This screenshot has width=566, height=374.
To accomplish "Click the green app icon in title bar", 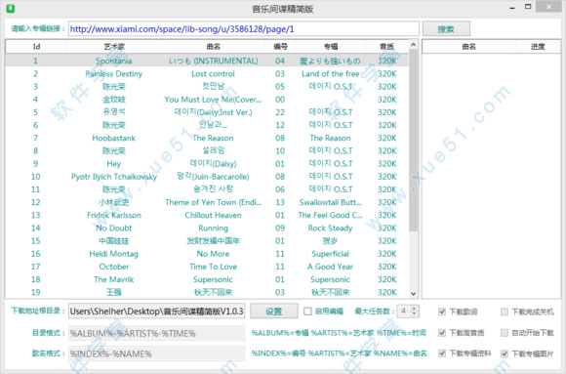I will click(11, 8).
